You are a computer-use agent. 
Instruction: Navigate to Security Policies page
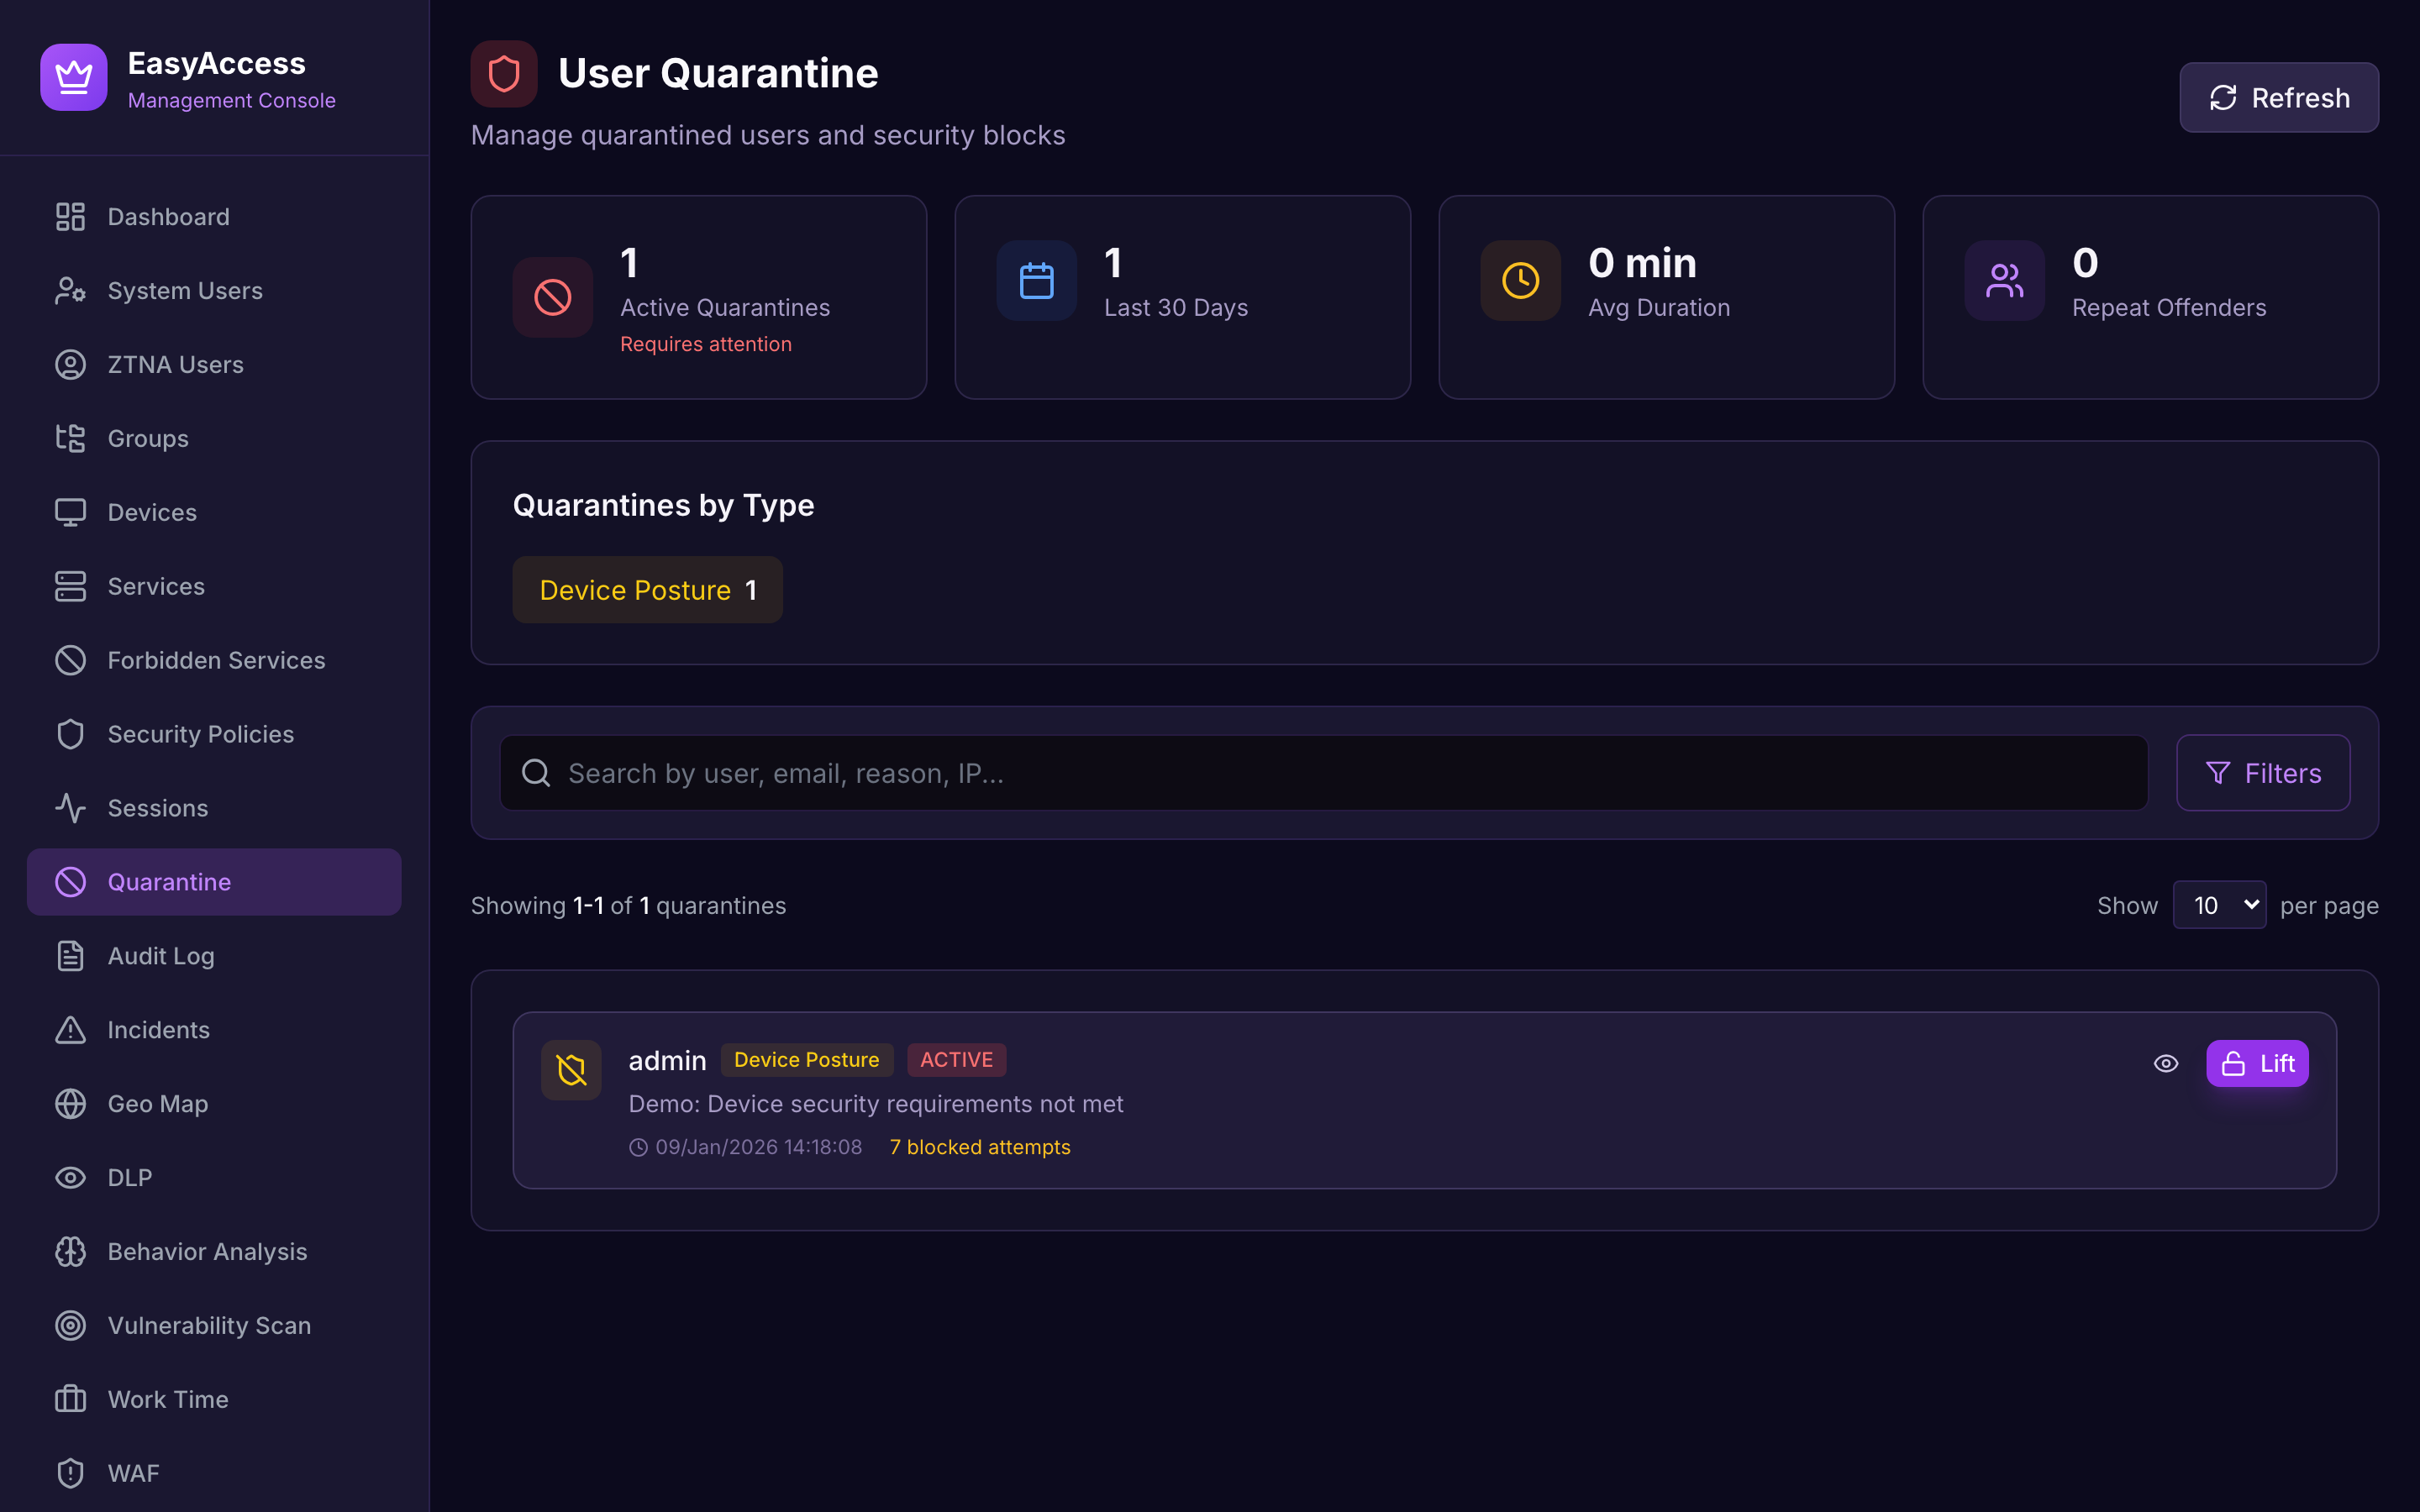click(x=200, y=734)
